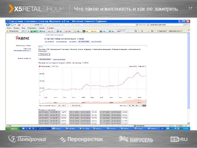
Task: Open the recent pages dropdown beside Forward
Action: coord(15,25)
